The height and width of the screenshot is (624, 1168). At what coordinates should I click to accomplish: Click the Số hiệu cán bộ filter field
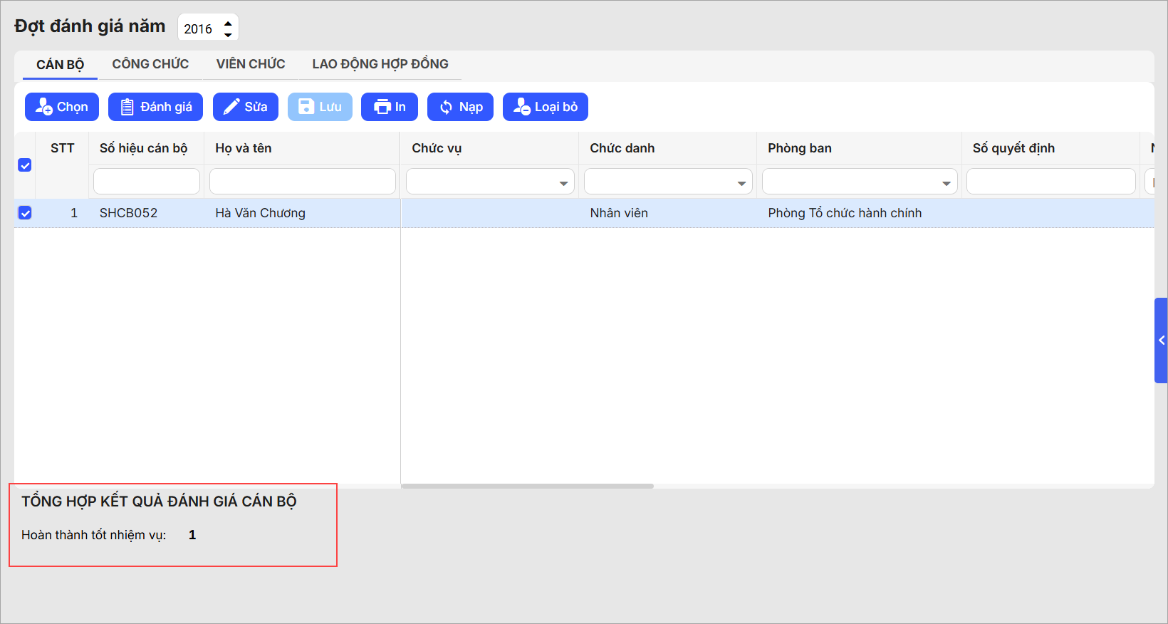tap(147, 182)
